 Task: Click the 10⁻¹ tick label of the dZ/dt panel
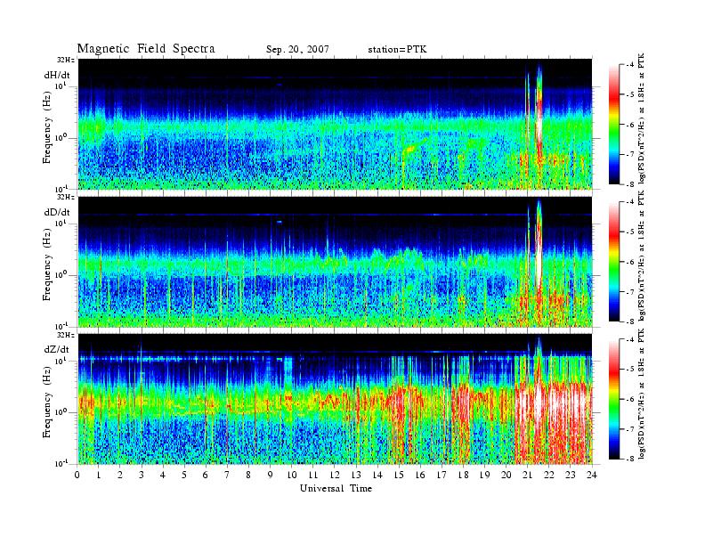pos(61,463)
